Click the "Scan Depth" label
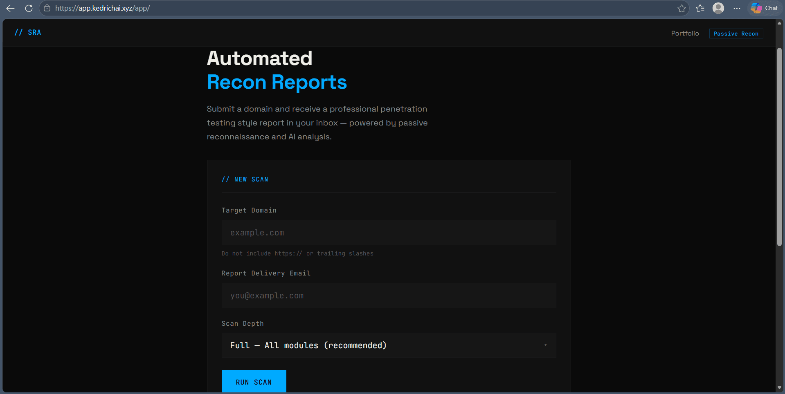This screenshot has width=785, height=394. (243, 324)
